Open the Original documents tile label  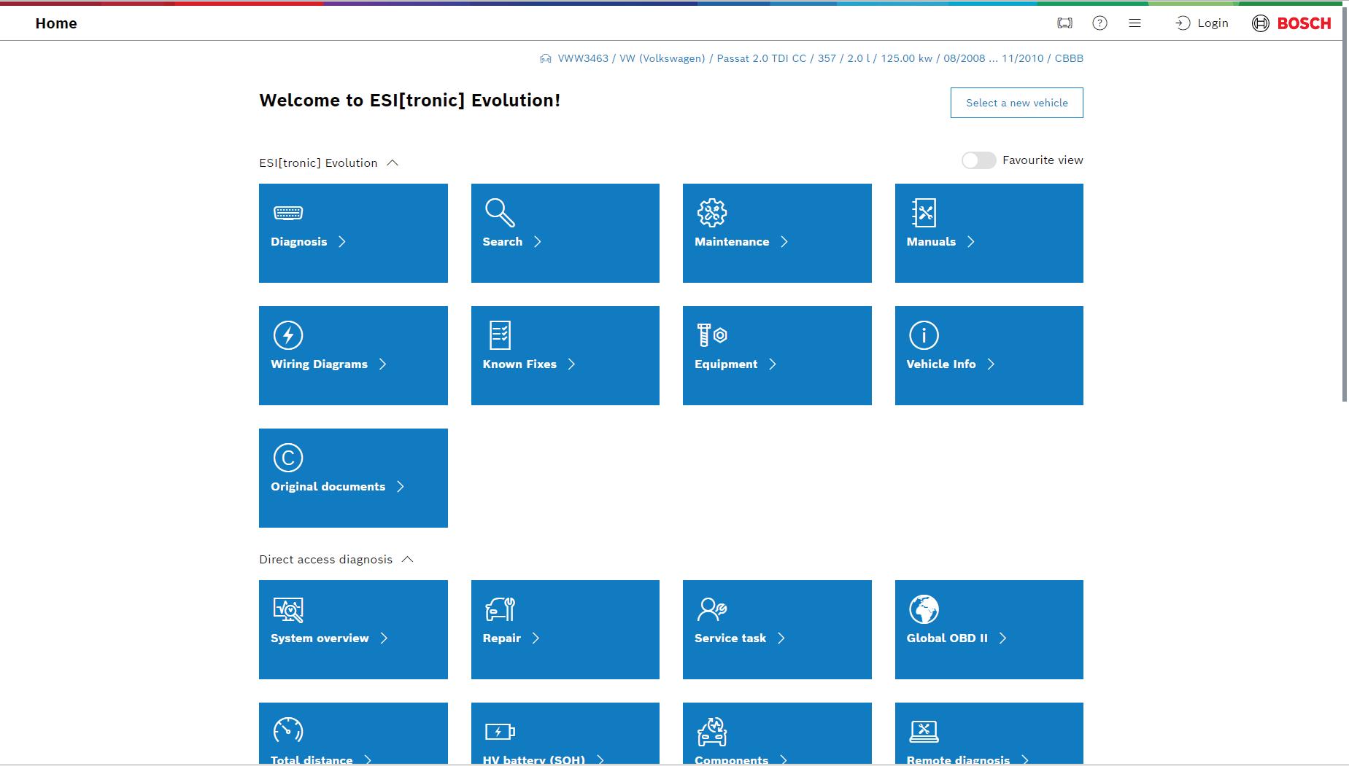(328, 487)
